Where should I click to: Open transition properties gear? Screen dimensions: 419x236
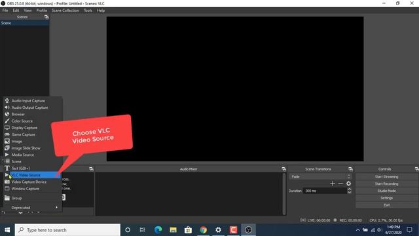[348, 184]
